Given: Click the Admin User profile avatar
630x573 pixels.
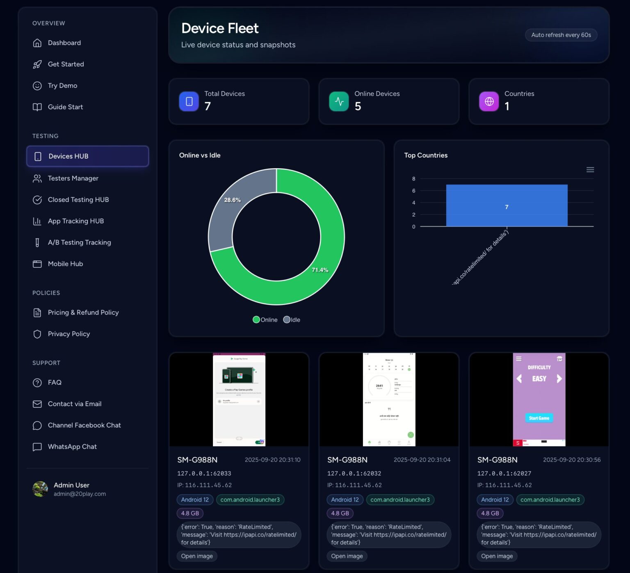Looking at the screenshot, I should click(40, 489).
